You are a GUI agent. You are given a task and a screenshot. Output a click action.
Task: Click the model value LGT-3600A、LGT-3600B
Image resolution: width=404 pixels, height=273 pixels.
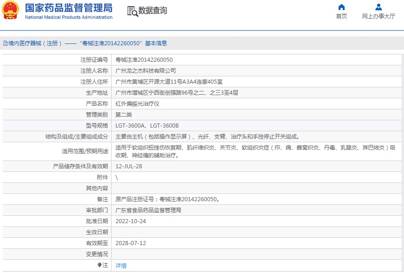147,126
